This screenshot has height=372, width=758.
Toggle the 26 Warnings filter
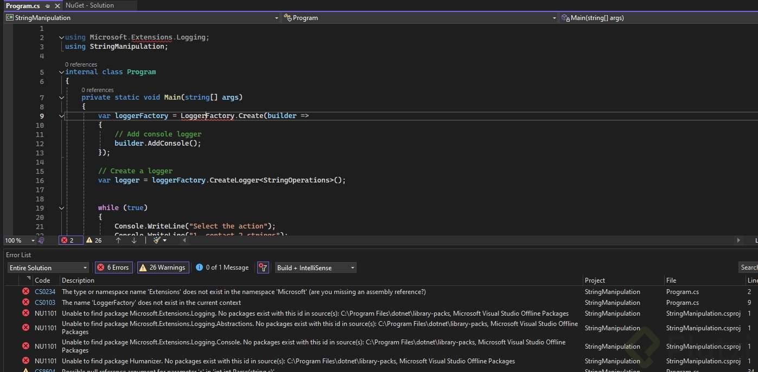163,267
